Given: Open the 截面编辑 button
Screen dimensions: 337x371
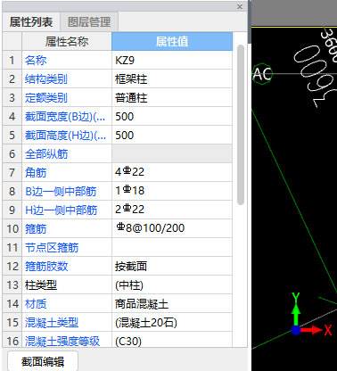Looking at the screenshot, I should point(43,361).
